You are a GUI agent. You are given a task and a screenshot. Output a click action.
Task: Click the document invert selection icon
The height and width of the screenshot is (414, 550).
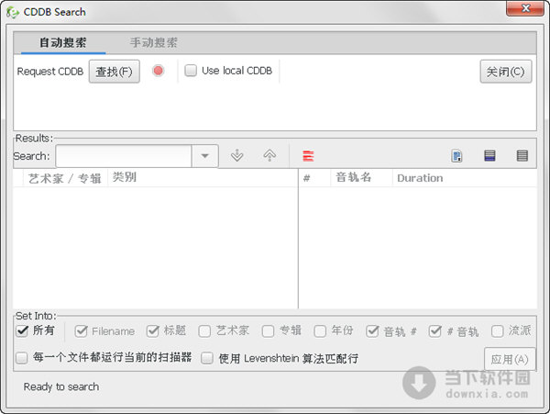point(456,155)
